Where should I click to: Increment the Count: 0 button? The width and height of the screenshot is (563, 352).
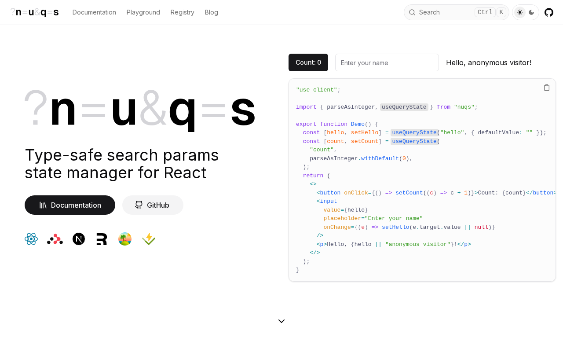tap(308, 62)
